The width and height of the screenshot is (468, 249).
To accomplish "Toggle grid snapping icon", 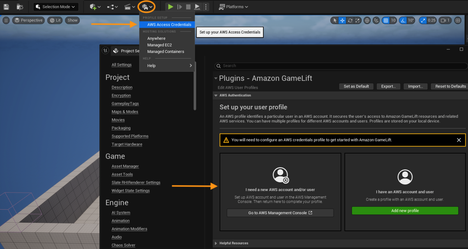I will point(386,21).
